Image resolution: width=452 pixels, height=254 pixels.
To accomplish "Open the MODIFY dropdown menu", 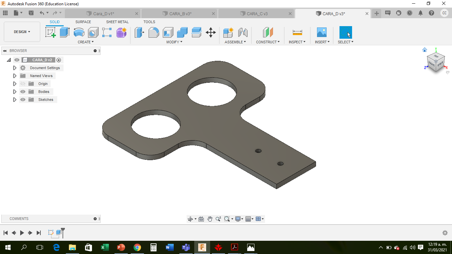I will pyautogui.click(x=174, y=42).
